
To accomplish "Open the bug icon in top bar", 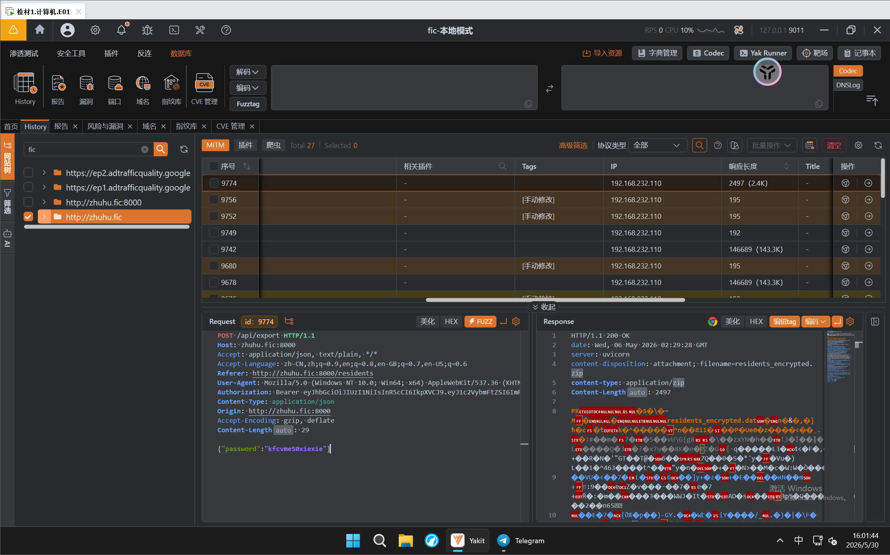I will click(x=147, y=30).
